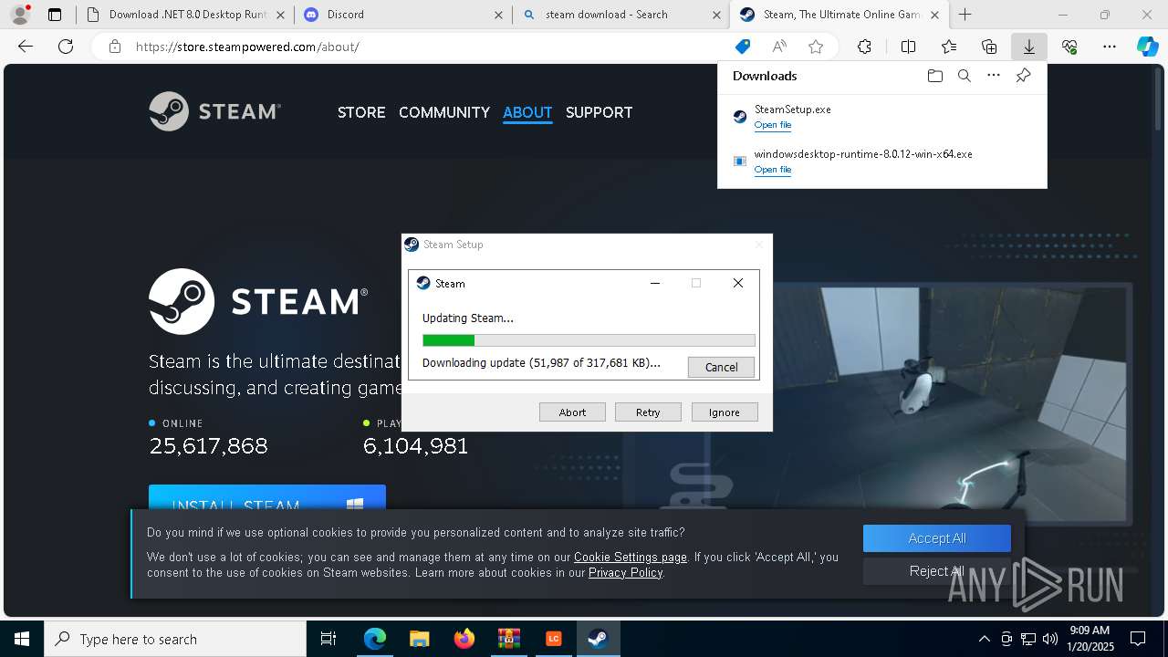Toggle the Downloads toolbar icon
Image resolution: width=1168 pixels, height=657 pixels.
pyautogui.click(x=1028, y=47)
